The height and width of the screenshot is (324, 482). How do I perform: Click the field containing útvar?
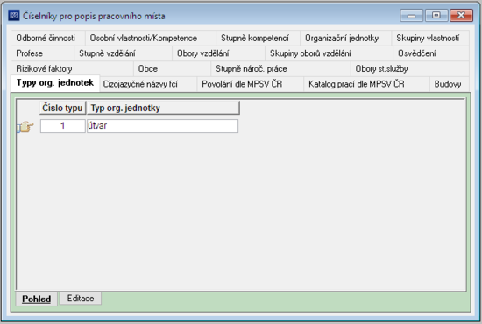point(162,126)
